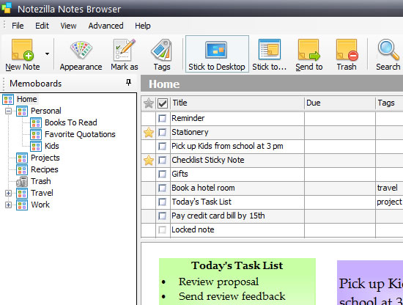Move the note to Trash via toolbar
This screenshot has height=305, width=403.
pos(347,54)
